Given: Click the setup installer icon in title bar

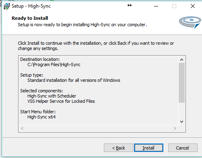Looking at the screenshot, I should [x=6, y=6].
